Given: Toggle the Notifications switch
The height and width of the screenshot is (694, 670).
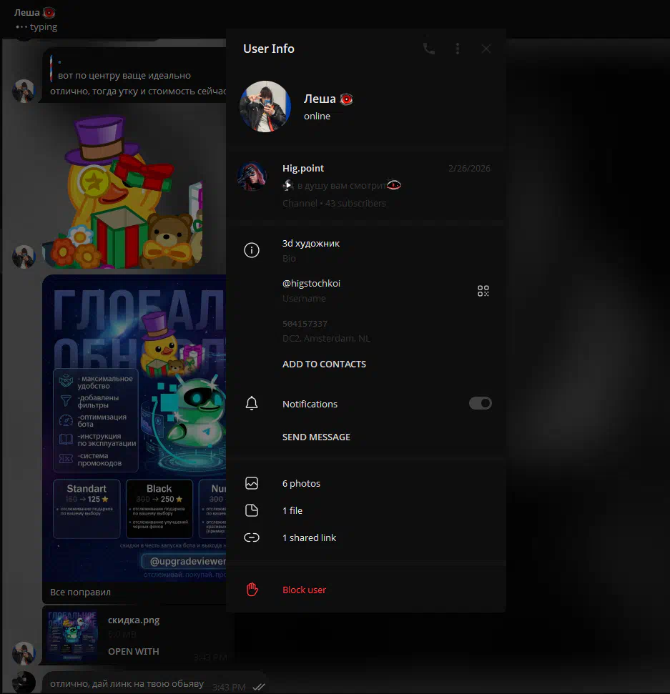Looking at the screenshot, I should tap(480, 404).
